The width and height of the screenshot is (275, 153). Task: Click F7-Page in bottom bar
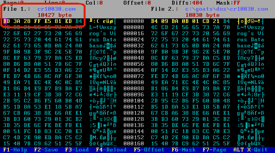(214, 150)
